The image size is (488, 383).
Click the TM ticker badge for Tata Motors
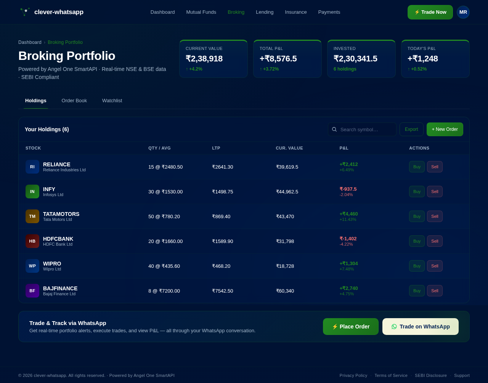click(x=32, y=216)
